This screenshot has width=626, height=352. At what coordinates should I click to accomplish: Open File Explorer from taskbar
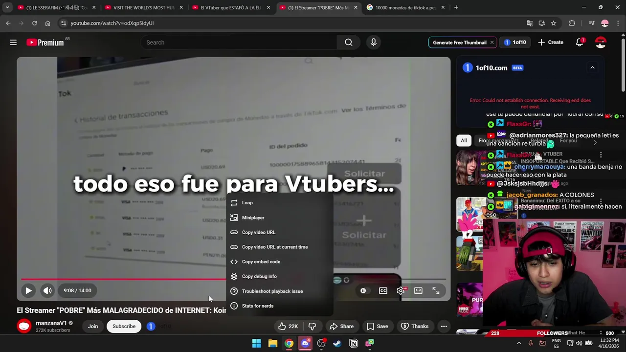click(x=273, y=343)
